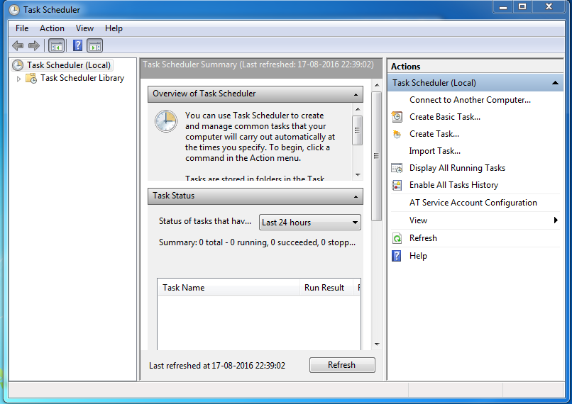The height and width of the screenshot is (404, 572).
Task: Open the View submenu arrow in Actions
Action: 556,220
